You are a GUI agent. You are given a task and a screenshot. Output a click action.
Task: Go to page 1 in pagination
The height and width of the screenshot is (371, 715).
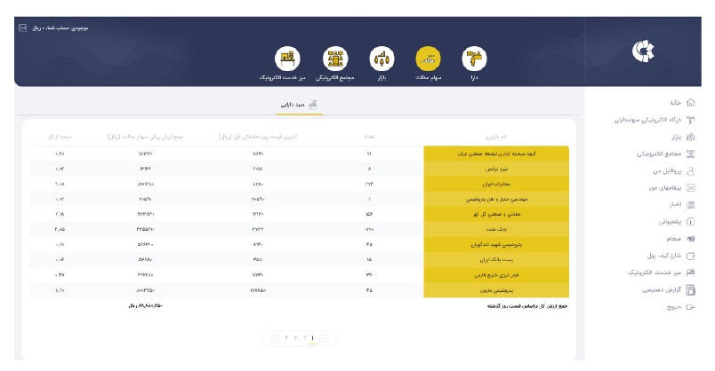coord(312,338)
